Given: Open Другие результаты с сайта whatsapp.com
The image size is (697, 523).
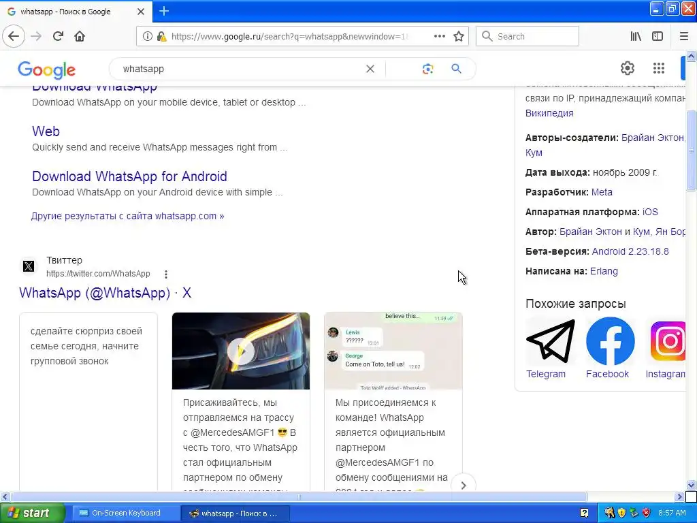Looking at the screenshot, I should pyautogui.click(x=127, y=216).
